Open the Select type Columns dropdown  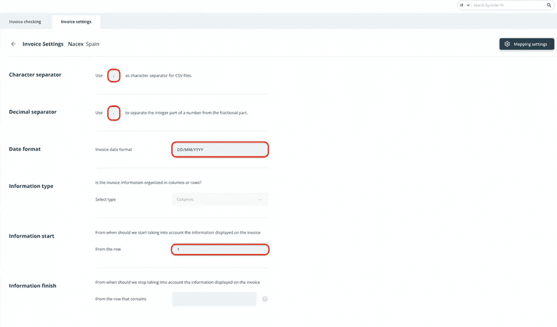[x=219, y=199]
